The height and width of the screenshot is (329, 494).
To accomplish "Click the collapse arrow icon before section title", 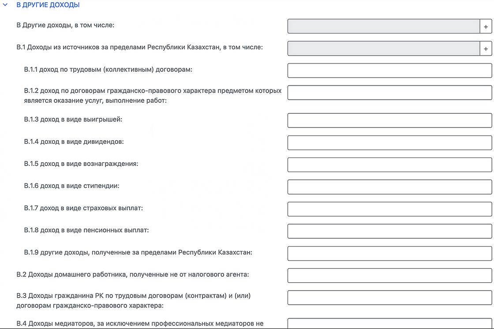I will click(x=5, y=5).
